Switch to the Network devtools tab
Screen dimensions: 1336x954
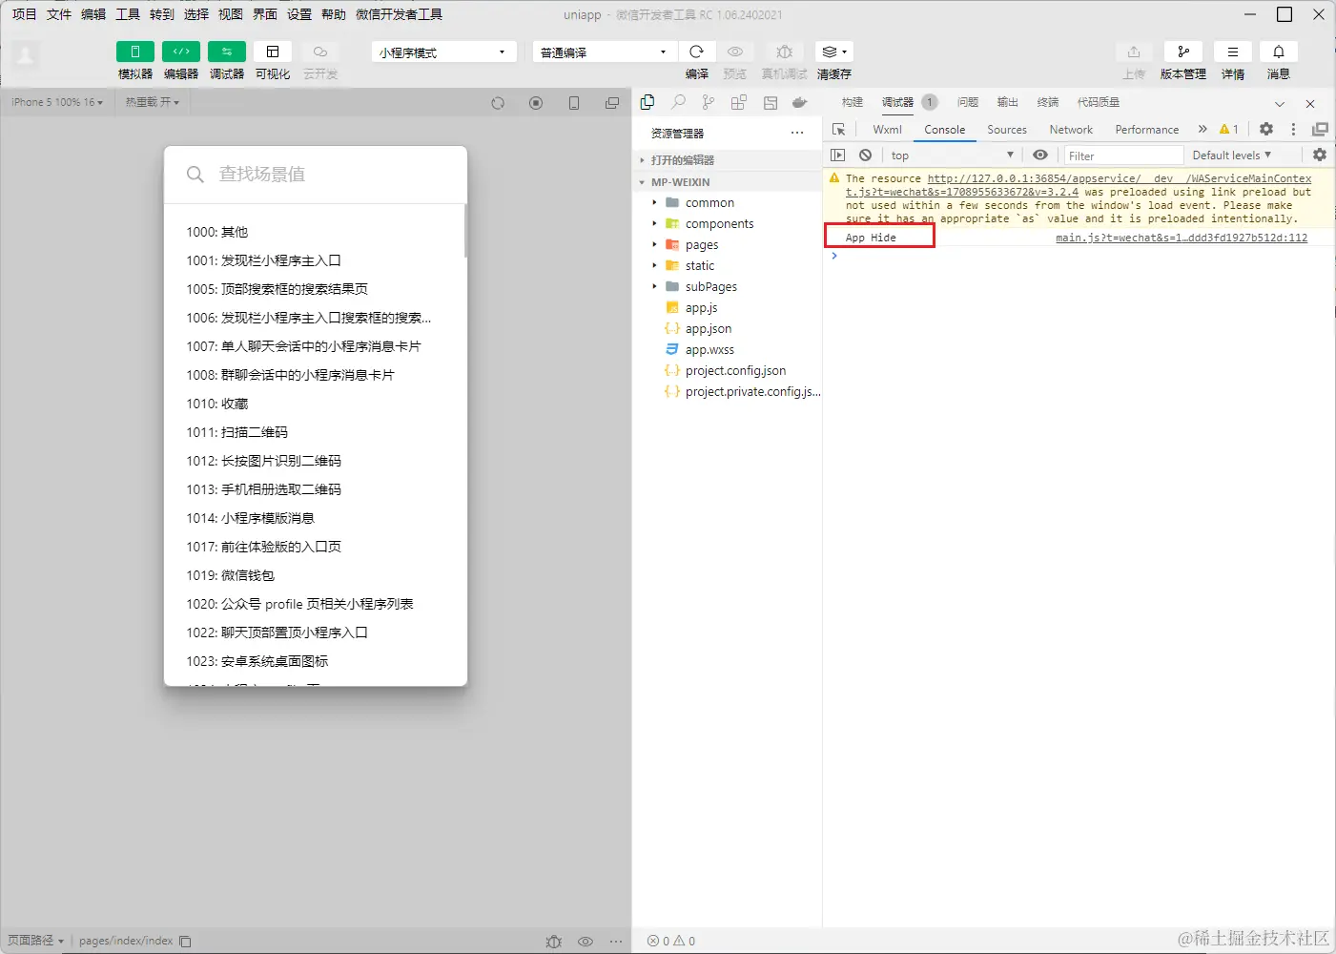click(1071, 130)
